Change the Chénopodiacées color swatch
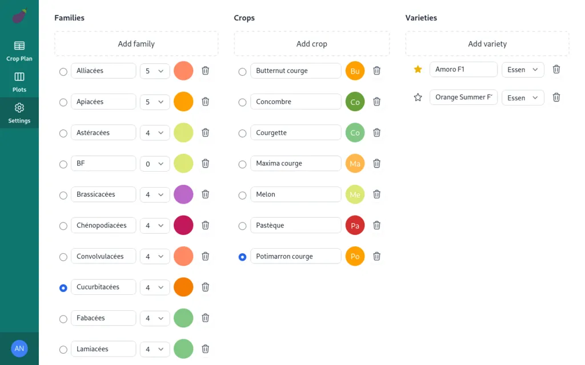Viewport: 585px width, 365px height. (x=183, y=225)
